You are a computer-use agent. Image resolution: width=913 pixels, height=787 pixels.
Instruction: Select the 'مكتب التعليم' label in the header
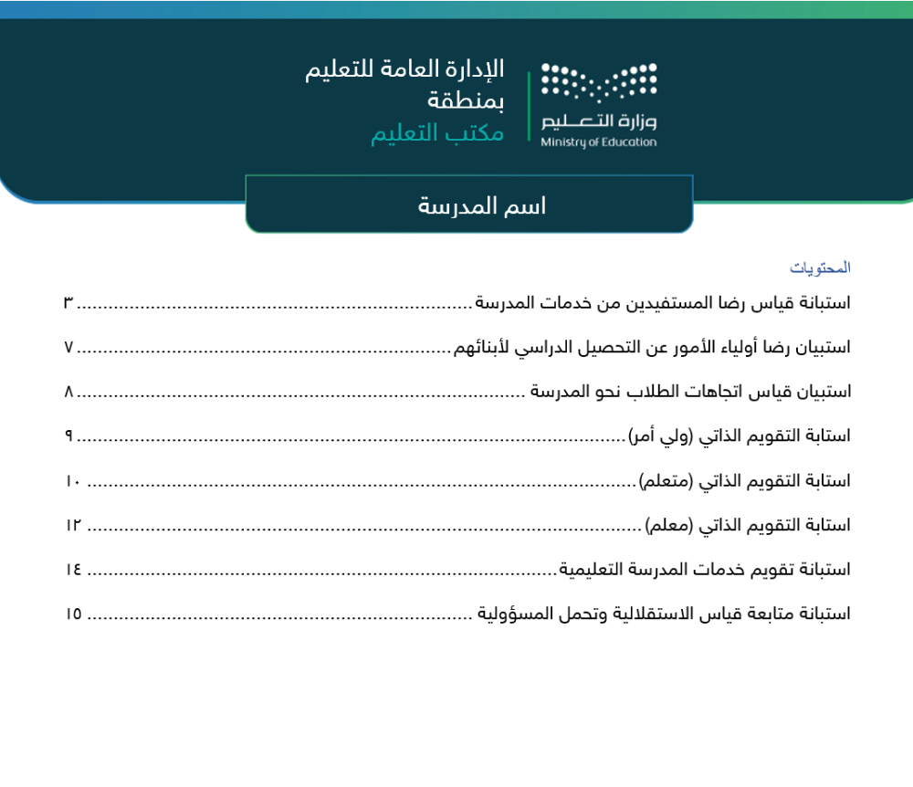click(438, 135)
